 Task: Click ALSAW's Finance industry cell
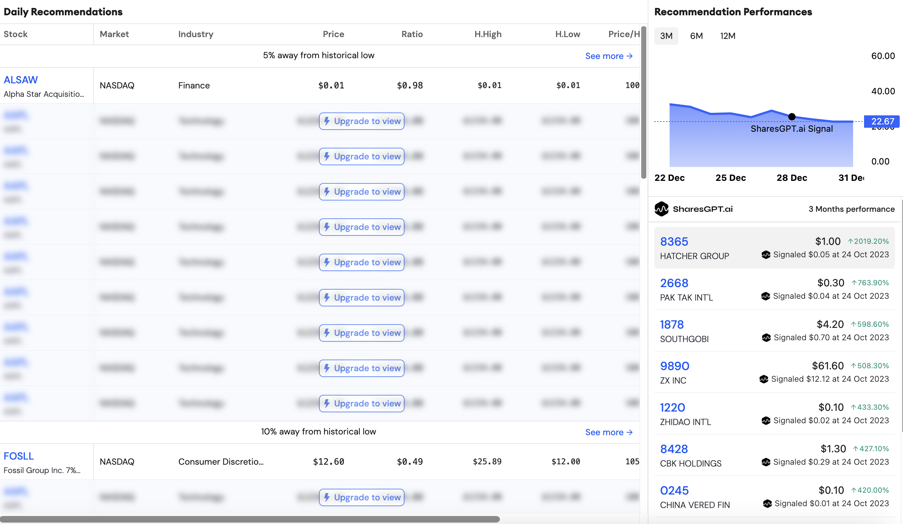(194, 86)
